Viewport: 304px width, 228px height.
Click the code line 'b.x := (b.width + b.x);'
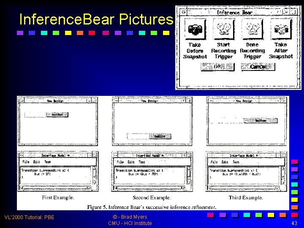click(242, 174)
